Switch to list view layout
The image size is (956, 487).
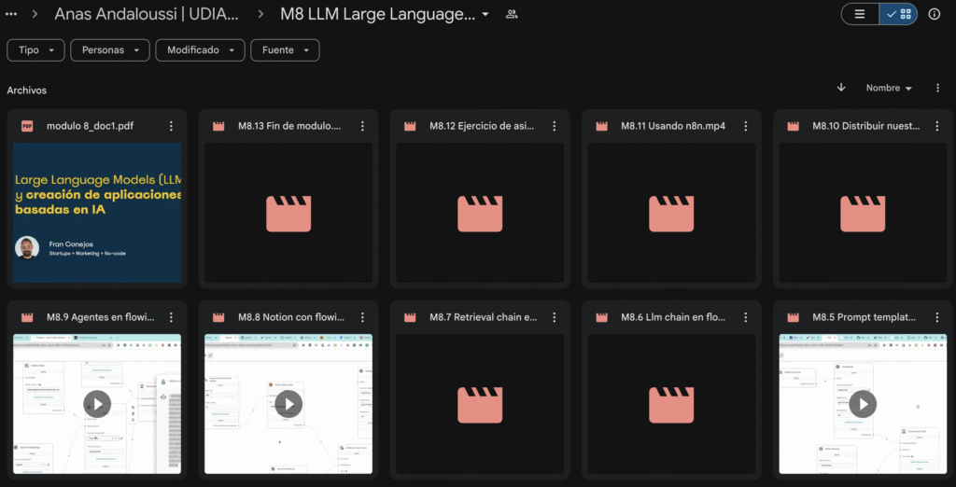tap(860, 14)
